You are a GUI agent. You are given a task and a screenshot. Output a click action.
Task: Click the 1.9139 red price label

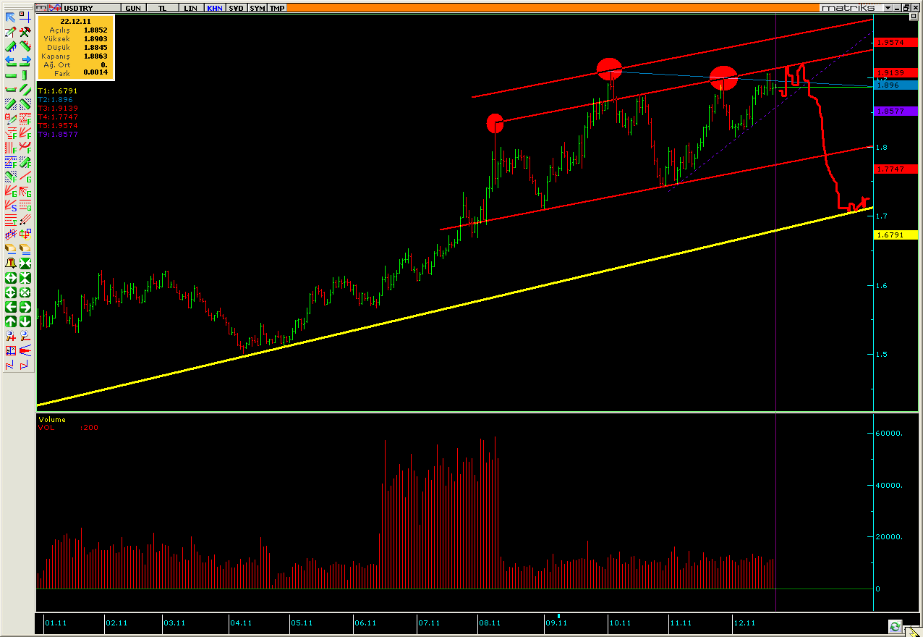point(896,72)
